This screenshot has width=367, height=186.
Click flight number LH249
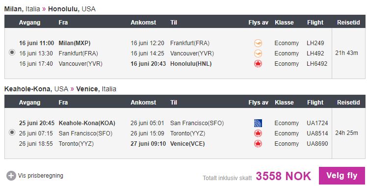315,43
